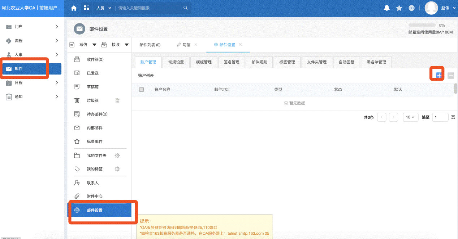
Task: Click the star favorites icon
Action: point(399,8)
